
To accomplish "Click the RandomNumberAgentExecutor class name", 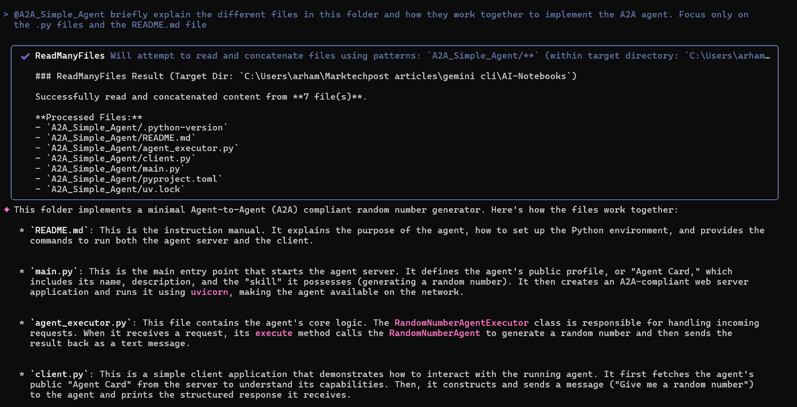I will (461, 323).
